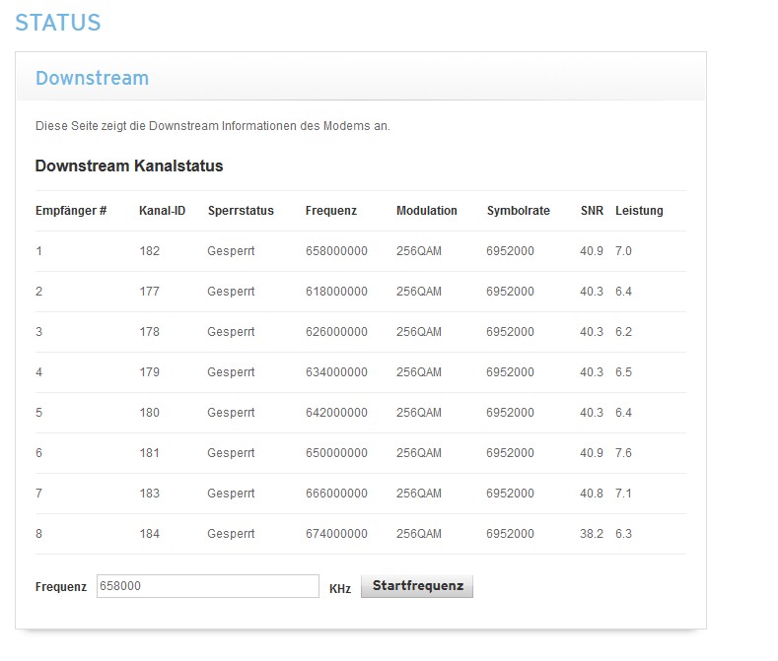This screenshot has height=661, width=778.
Task: Select the Leistung value 7.6
Action: coord(623,453)
